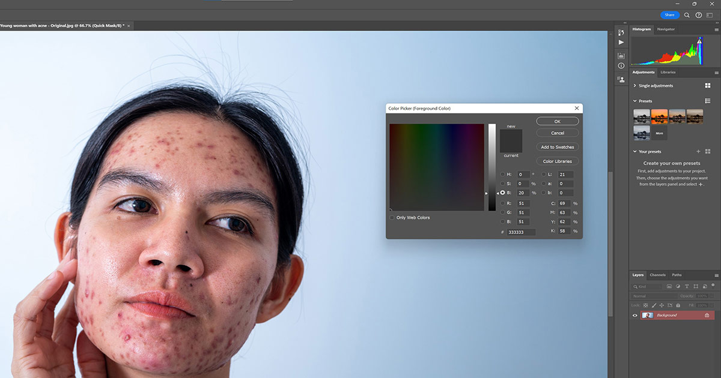Switch to the Navigator tab

666,29
